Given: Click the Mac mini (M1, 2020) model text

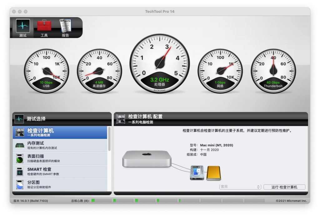Looking at the screenshot, I should click(217, 145).
